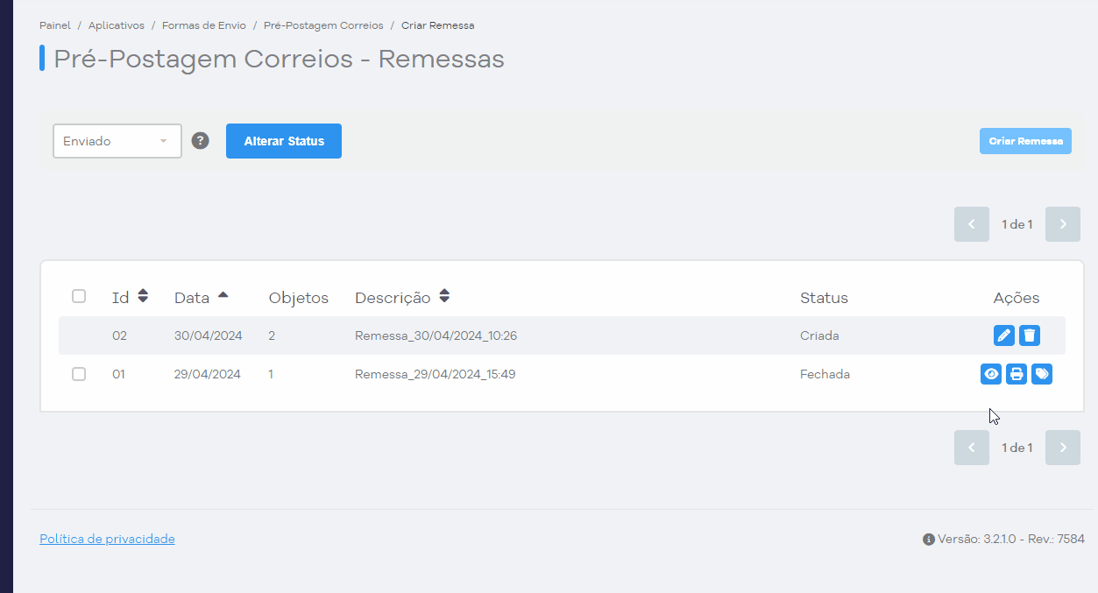The image size is (1098, 593).
Task: View remessa 01 with eye icon
Action: coord(991,374)
